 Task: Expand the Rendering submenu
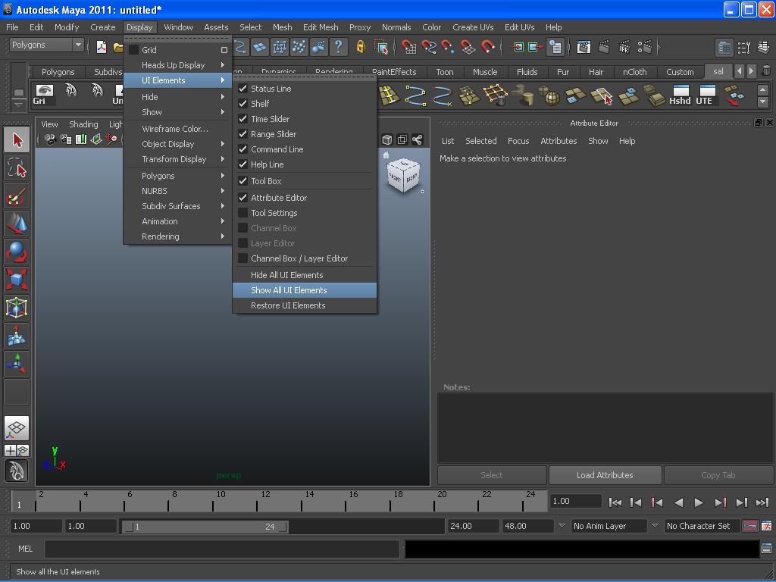pos(177,236)
